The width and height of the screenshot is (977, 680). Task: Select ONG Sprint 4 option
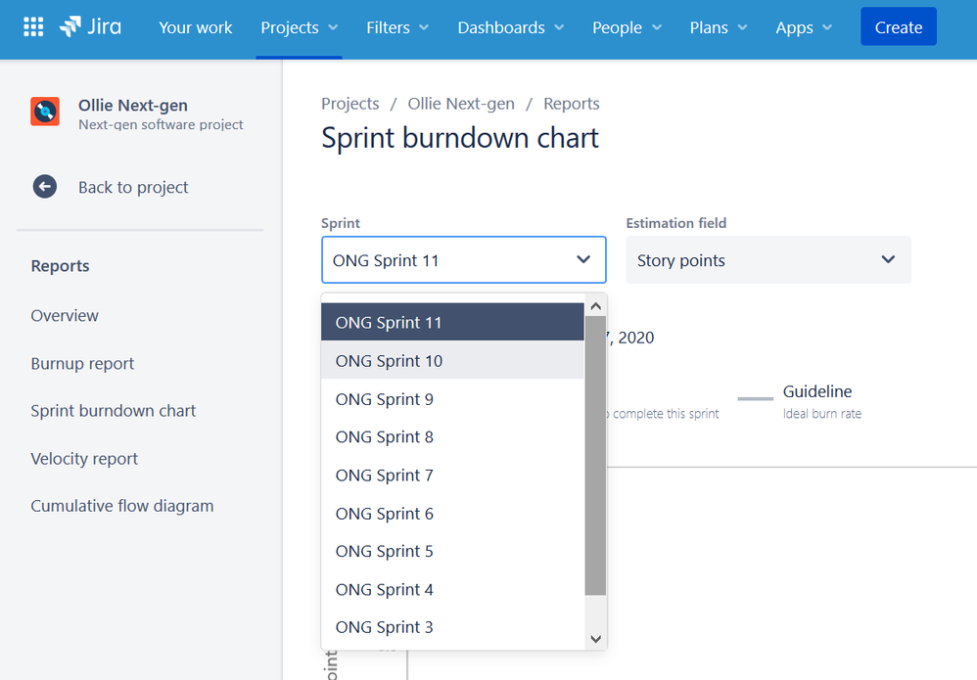click(x=452, y=590)
